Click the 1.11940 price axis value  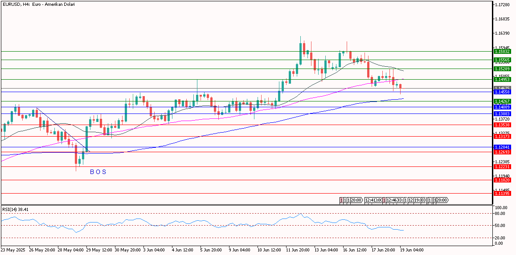(x=503, y=176)
